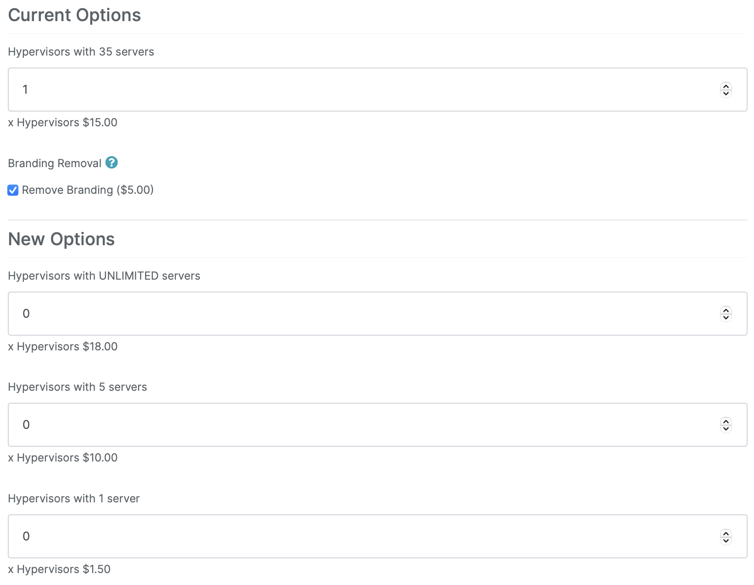Focus the 35 servers hypervisor quantity field

[377, 90]
